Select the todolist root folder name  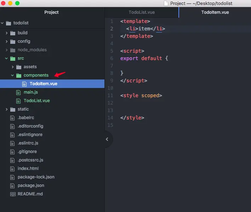(21, 23)
